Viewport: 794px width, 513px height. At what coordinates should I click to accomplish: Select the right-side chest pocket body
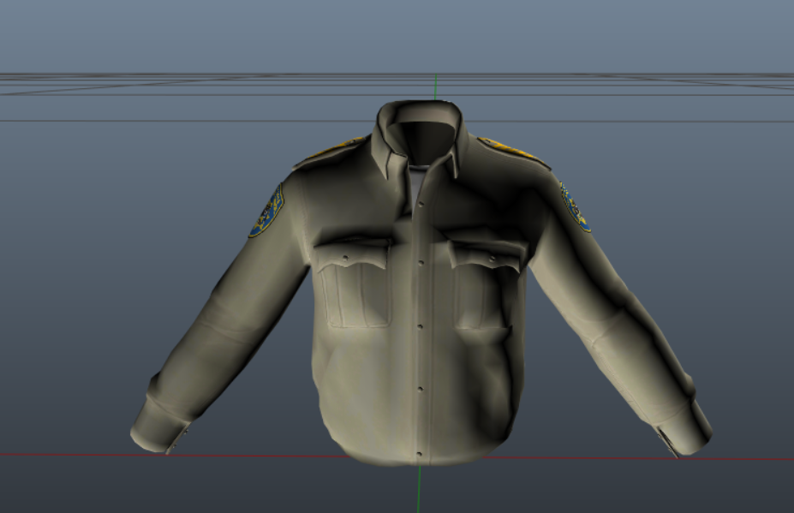coord(482,298)
